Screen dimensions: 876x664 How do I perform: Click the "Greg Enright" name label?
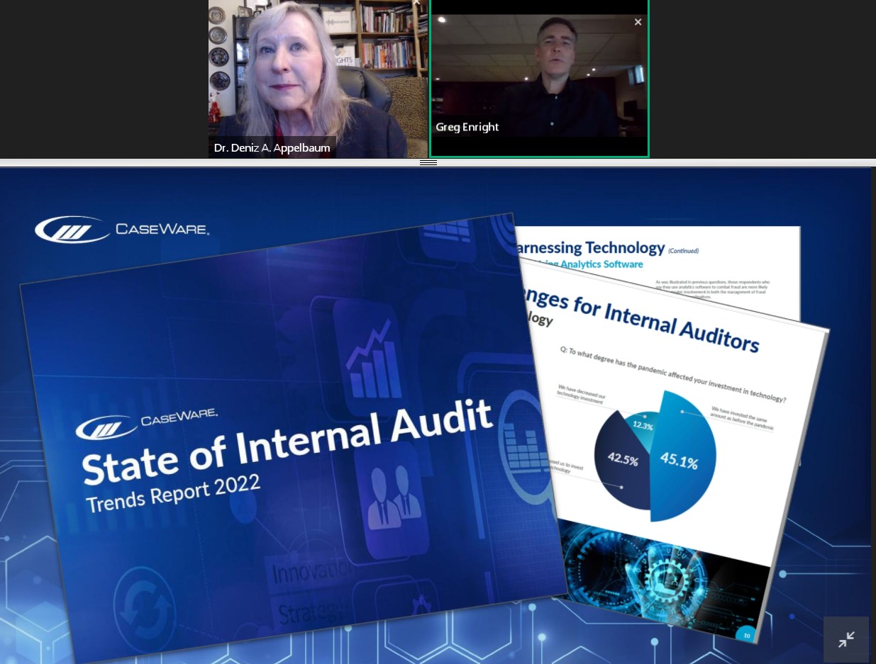coord(467,127)
